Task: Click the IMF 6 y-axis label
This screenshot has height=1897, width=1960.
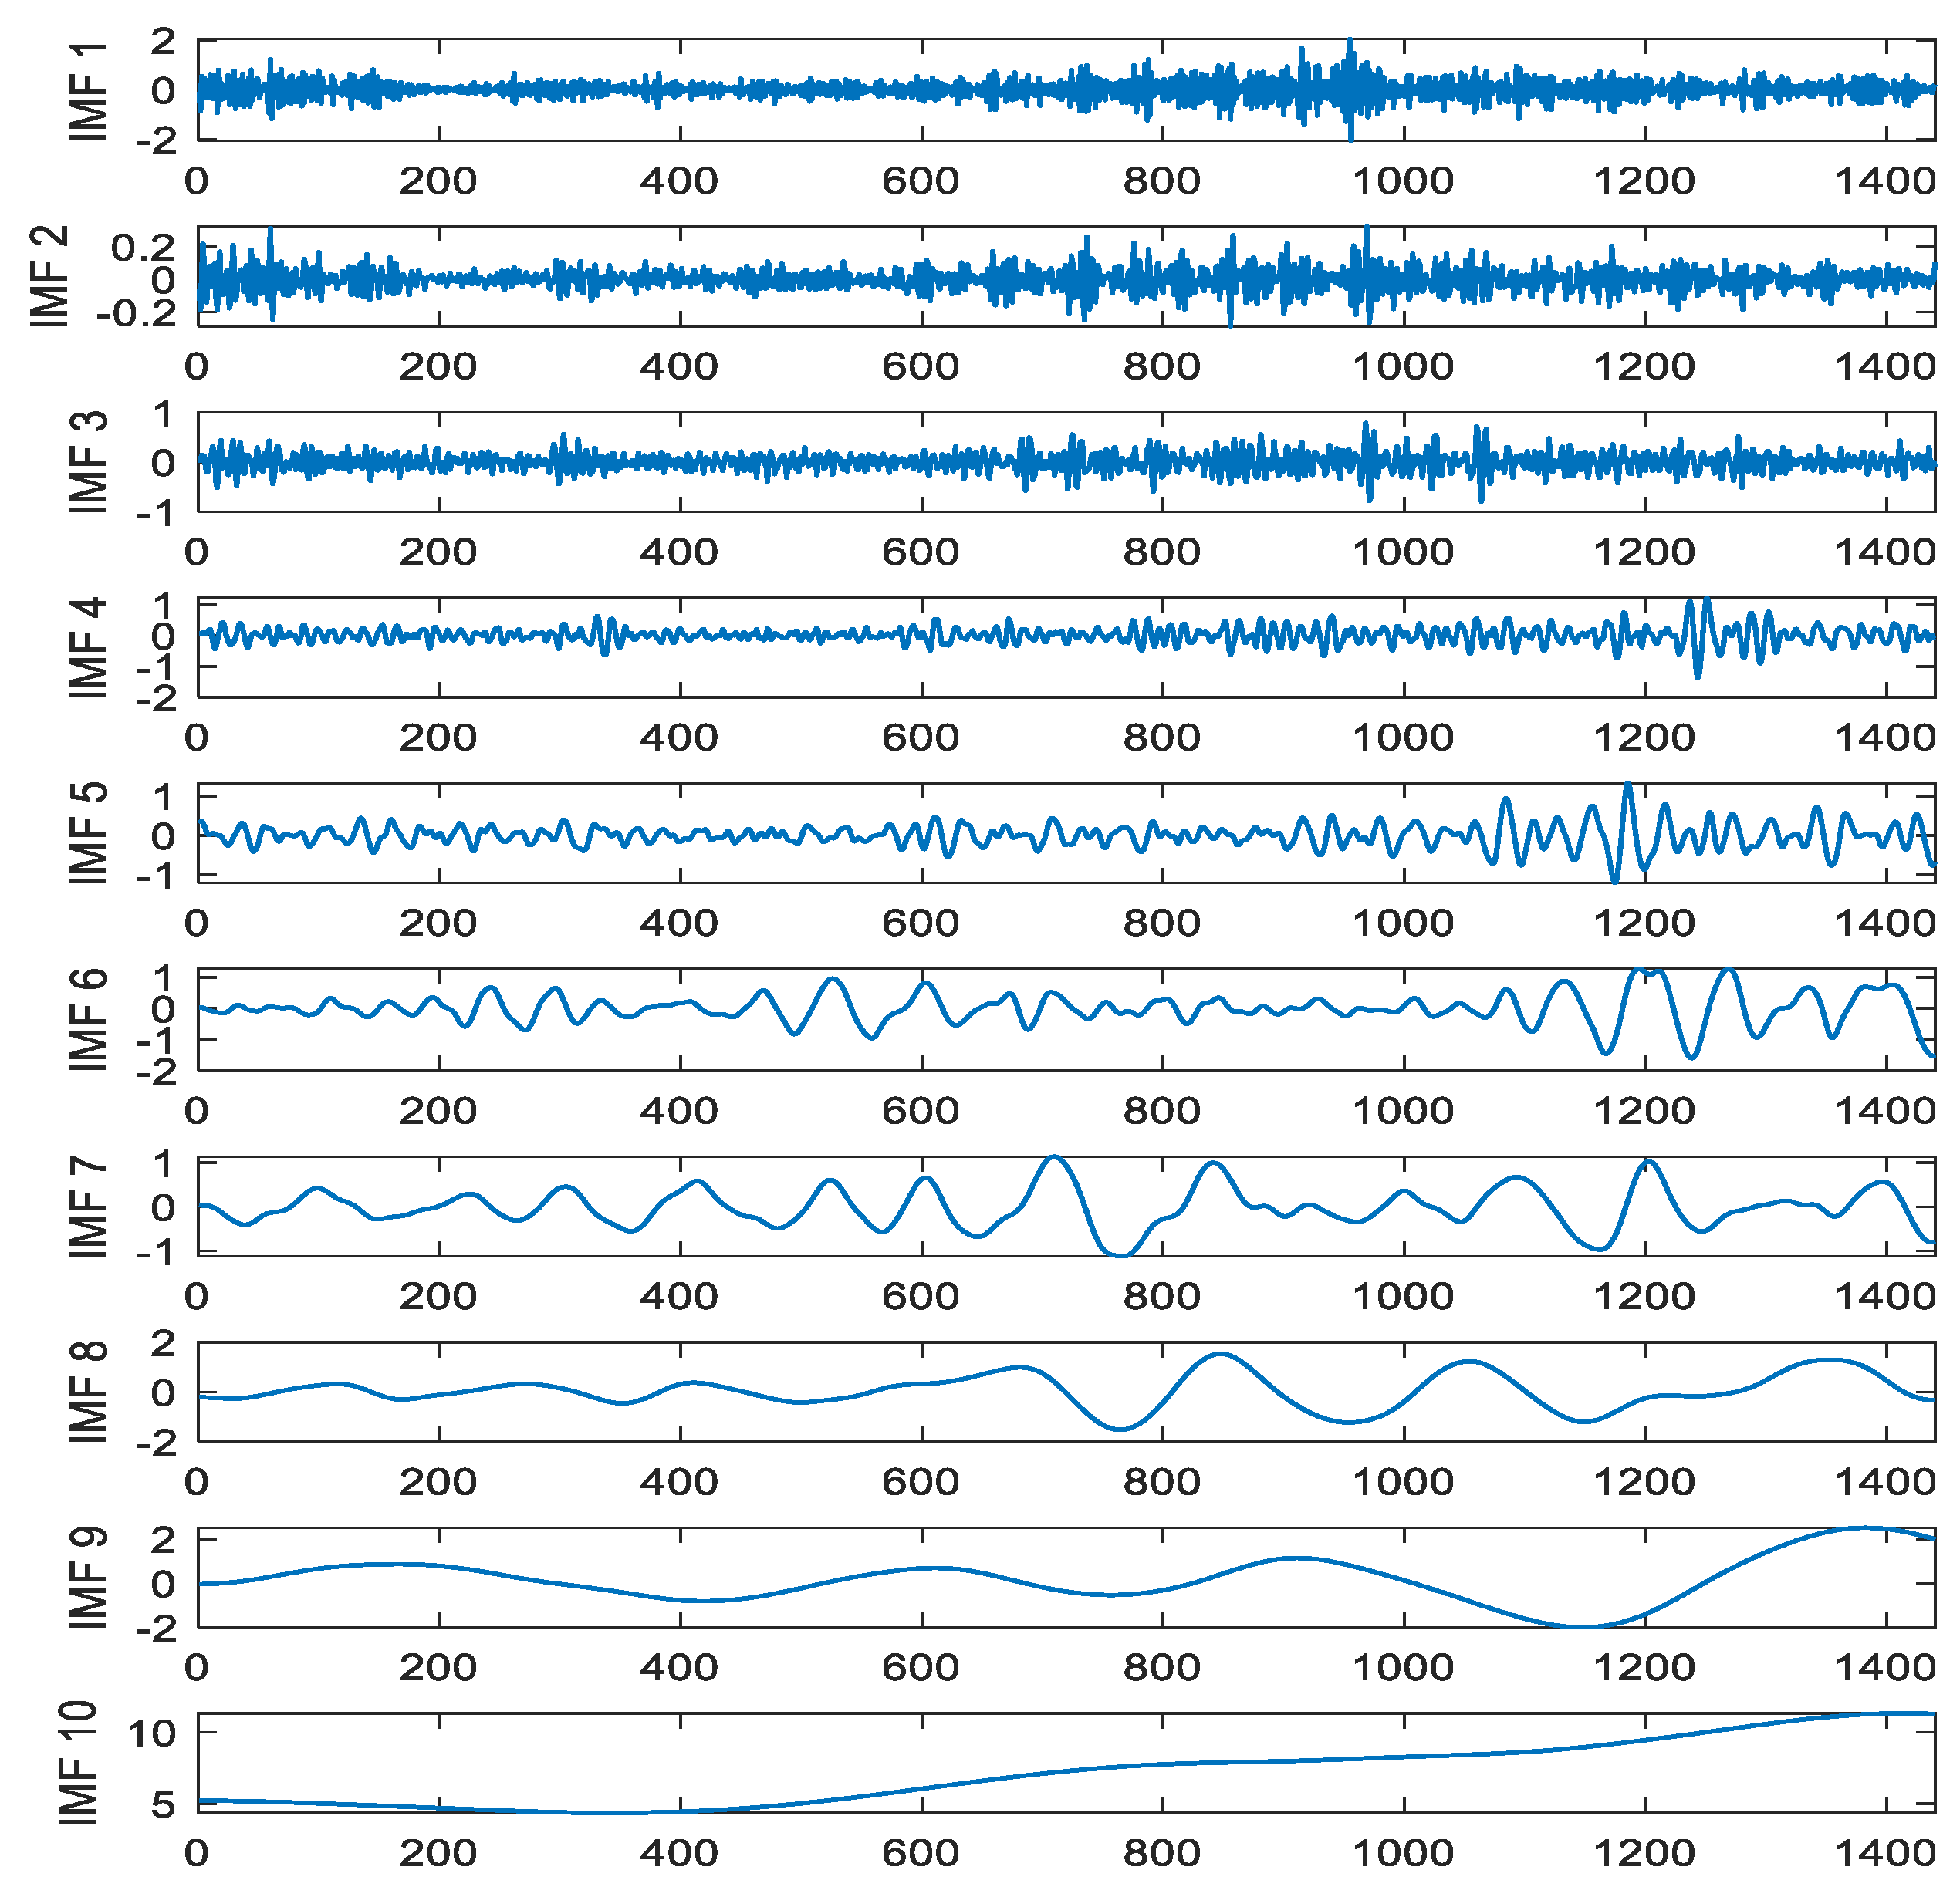Action: [x=88, y=1020]
